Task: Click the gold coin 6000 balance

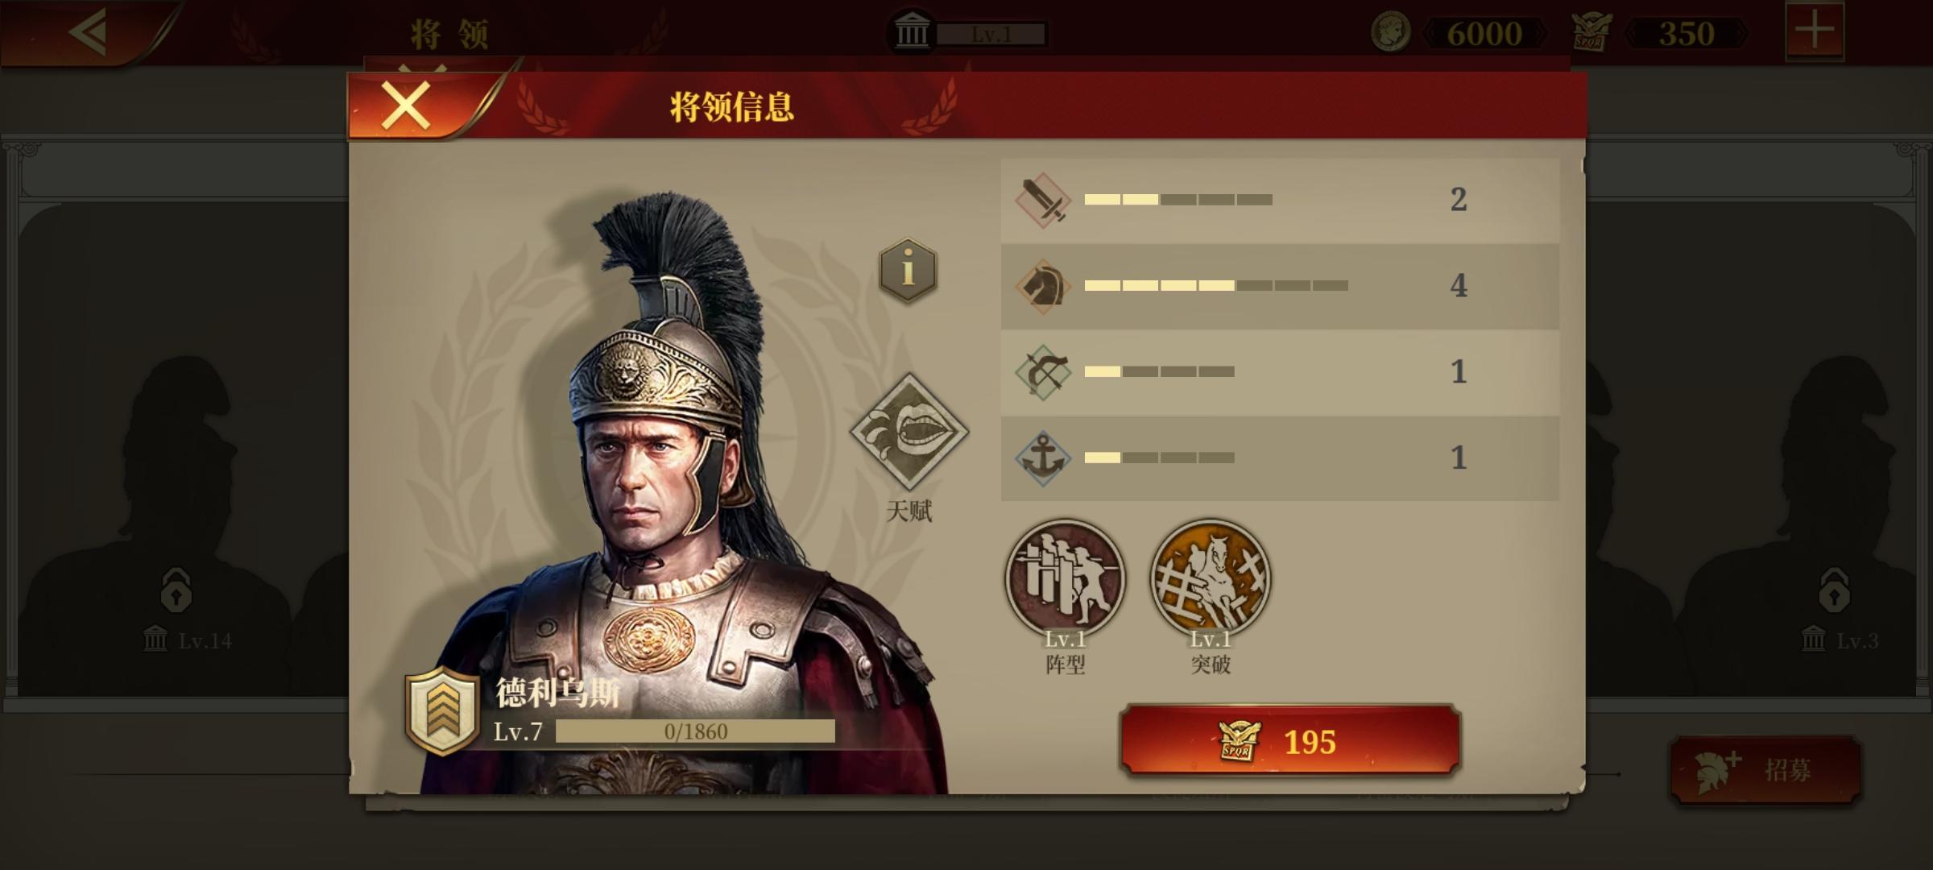Action: point(1459,34)
